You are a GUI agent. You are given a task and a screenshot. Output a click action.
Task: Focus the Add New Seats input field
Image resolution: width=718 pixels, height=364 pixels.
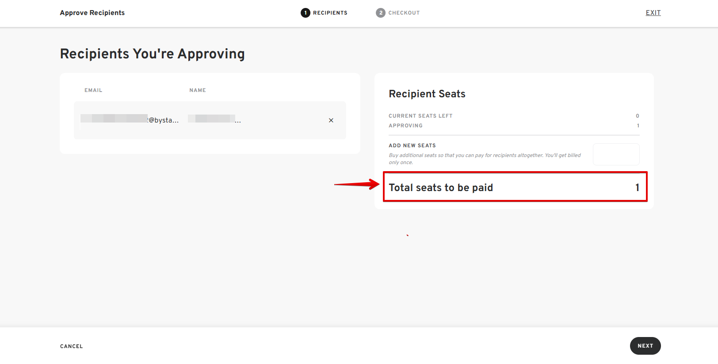coord(616,154)
